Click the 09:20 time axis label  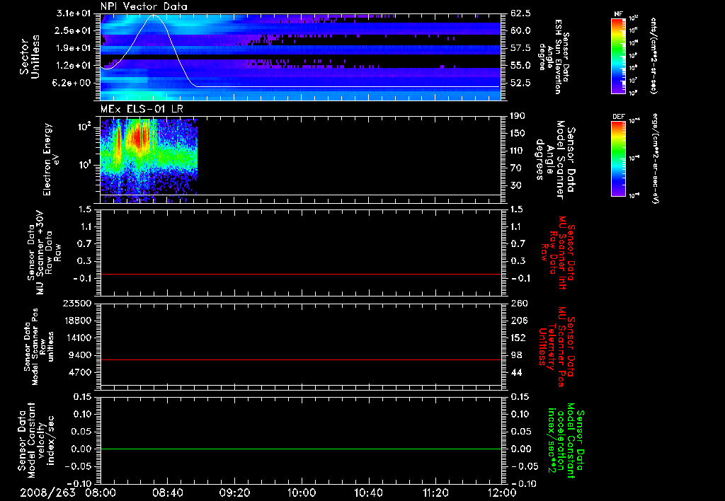pyautogui.click(x=234, y=493)
